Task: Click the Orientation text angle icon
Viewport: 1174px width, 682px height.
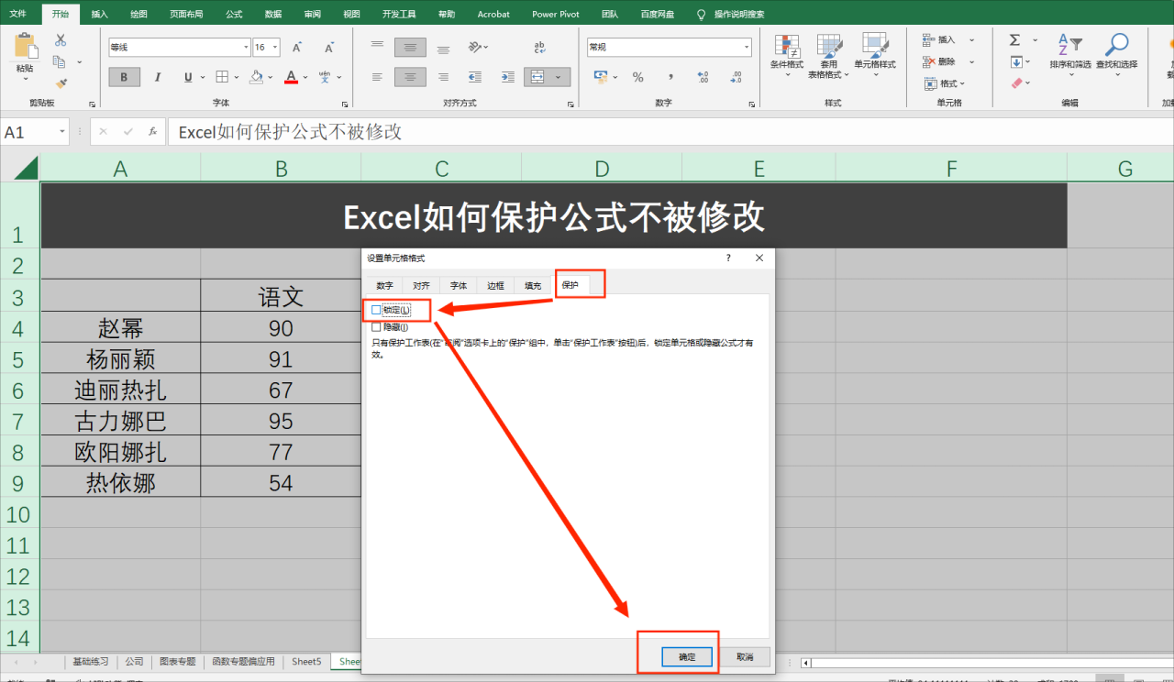Action: point(474,47)
